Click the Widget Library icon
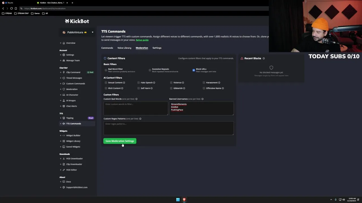362x203 pixels. point(64,141)
